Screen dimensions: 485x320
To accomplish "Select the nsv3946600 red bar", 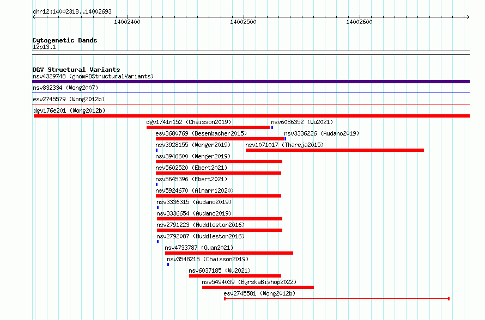I will coord(219,162).
